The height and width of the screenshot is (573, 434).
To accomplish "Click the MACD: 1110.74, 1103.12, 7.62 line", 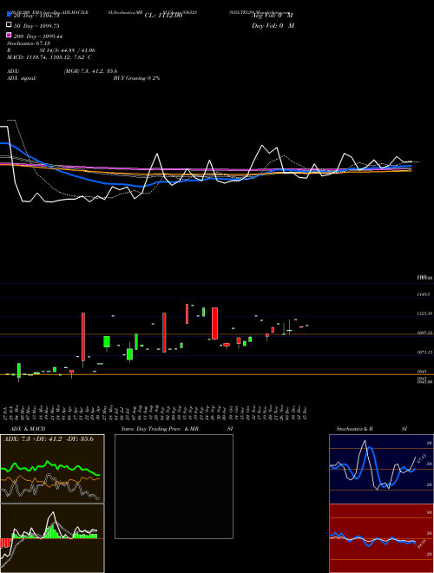I will 49,57.
